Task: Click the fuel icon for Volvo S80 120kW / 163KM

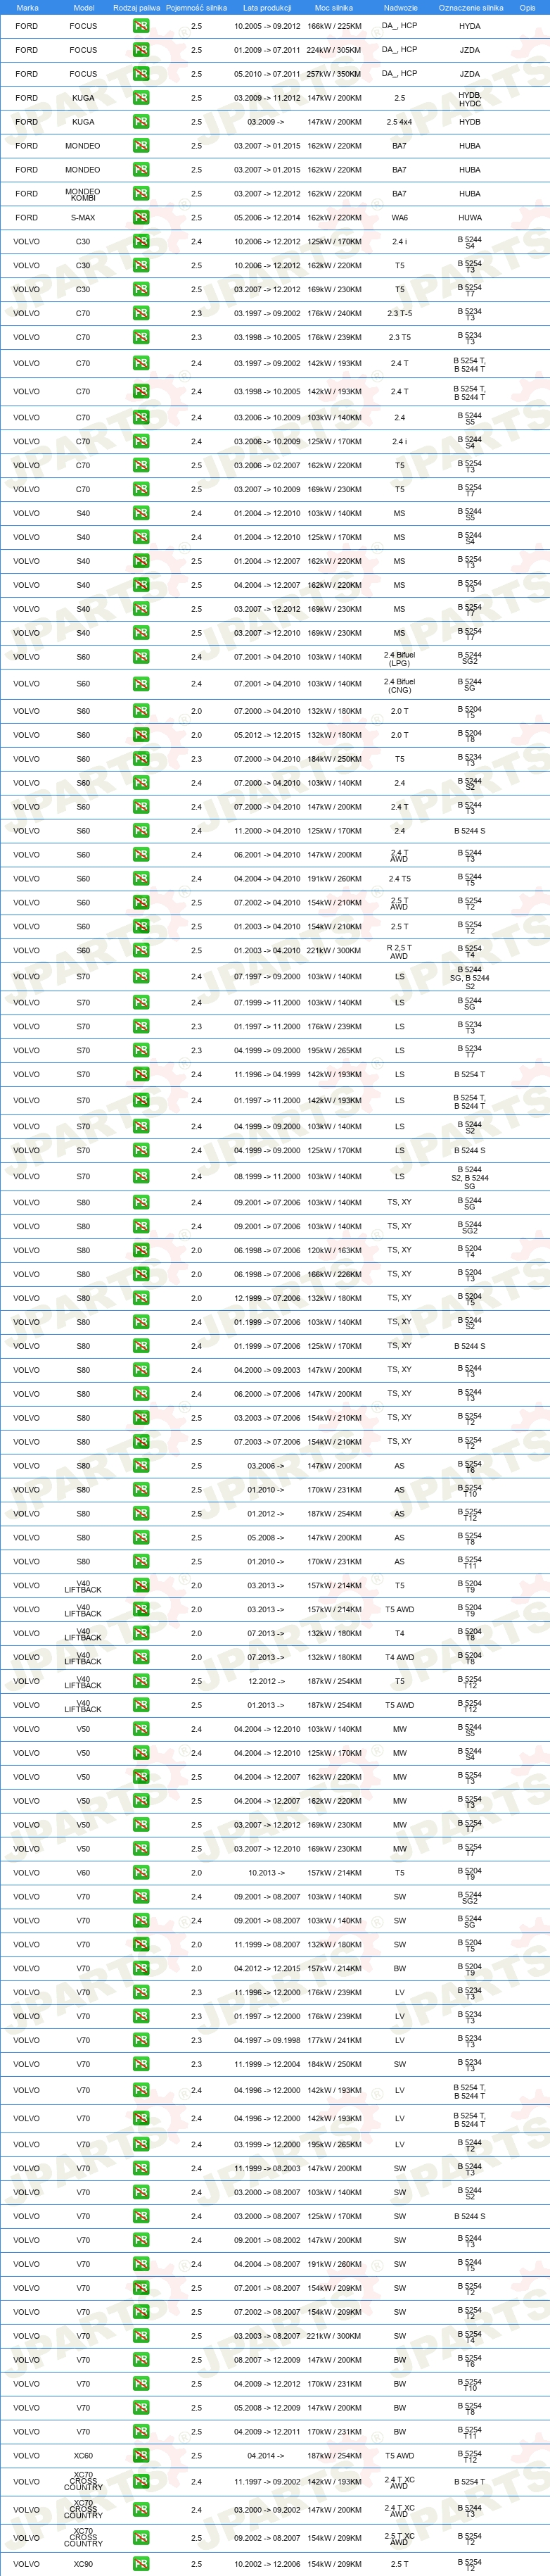Action: point(141,1250)
